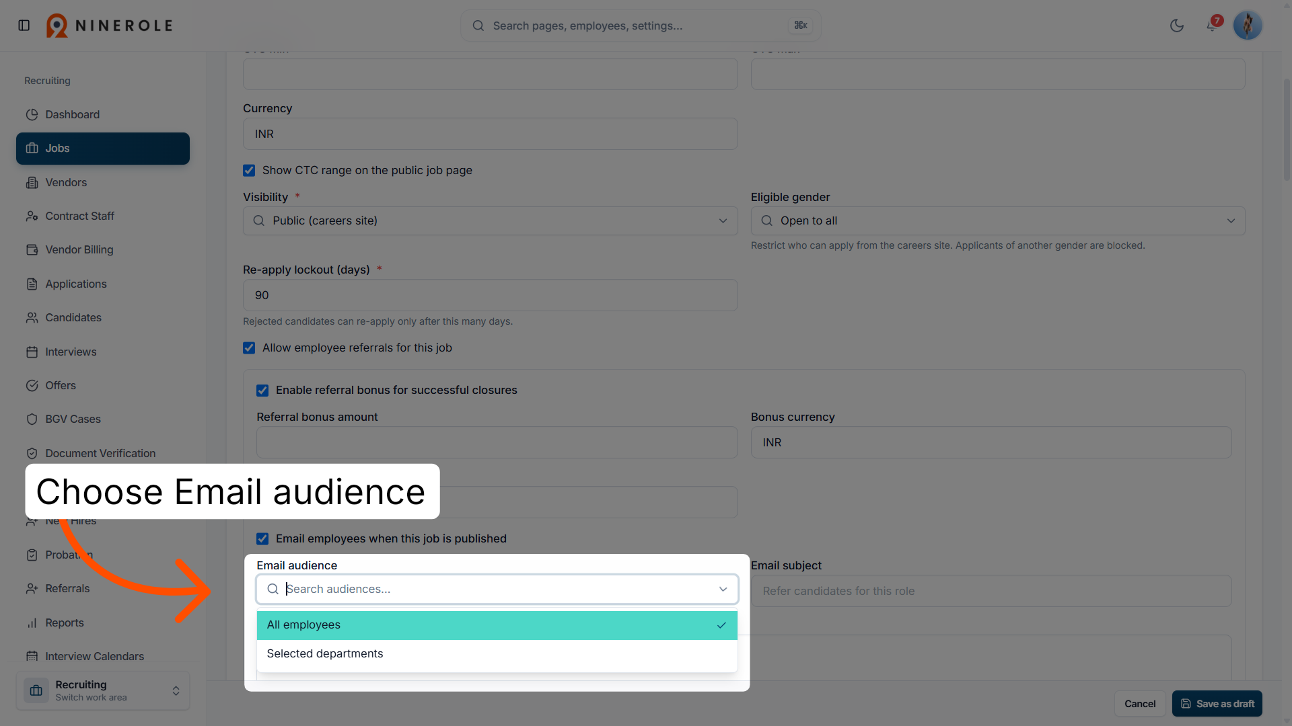Click the Offers checkmark icon
The height and width of the screenshot is (726, 1292).
pos(32,385)
